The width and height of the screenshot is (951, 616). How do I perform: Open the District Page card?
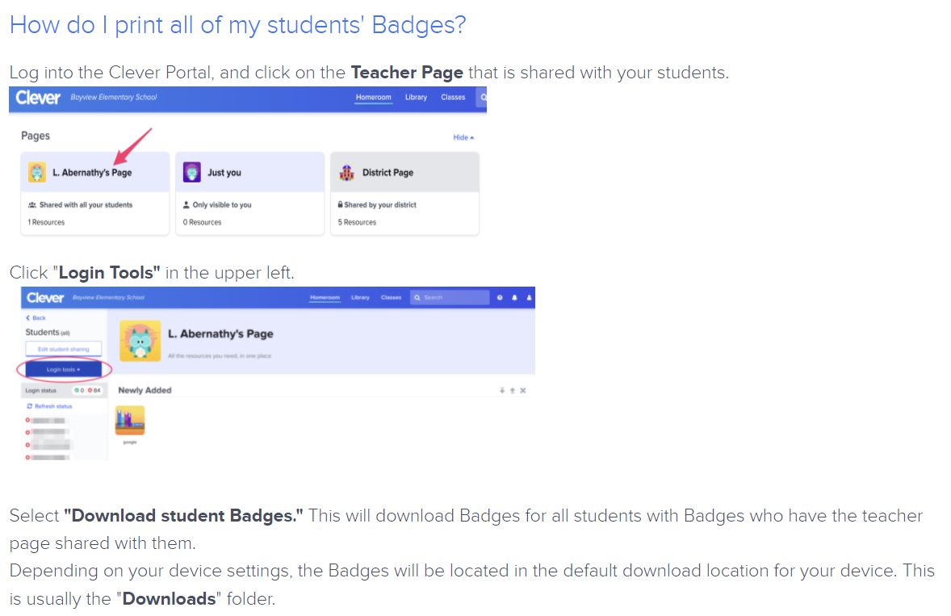[x=404, y=193]
